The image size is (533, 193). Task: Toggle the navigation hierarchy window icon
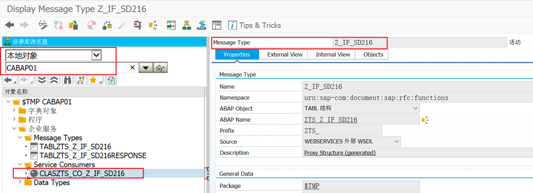coord(186,25)
